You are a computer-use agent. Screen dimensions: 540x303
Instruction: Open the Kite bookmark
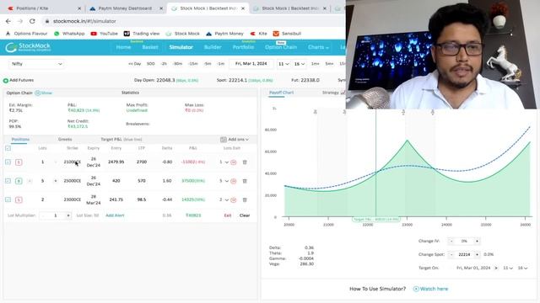(259, 34)
